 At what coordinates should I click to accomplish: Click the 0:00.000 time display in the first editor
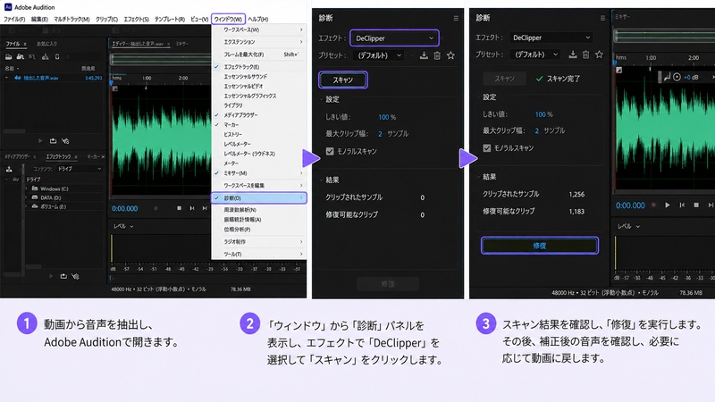(125, 209)
